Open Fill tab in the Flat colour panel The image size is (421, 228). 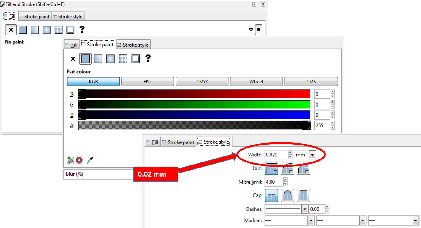coord(71,45)
